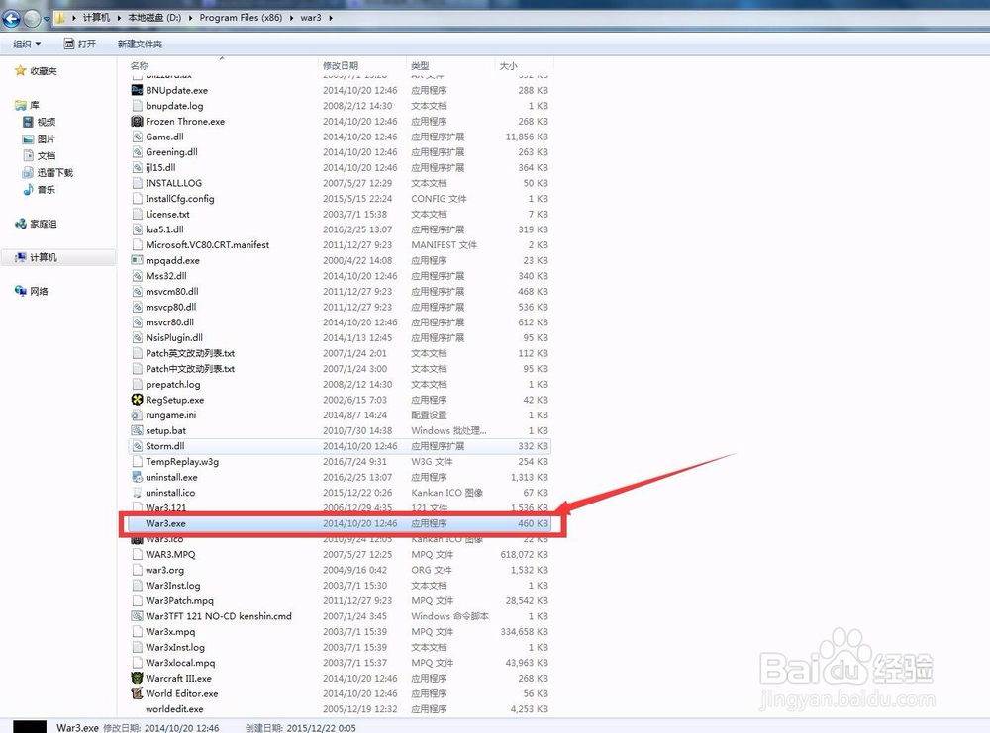
Task: Select the InstallCfg.config file name
Action: tap(180, 198)
